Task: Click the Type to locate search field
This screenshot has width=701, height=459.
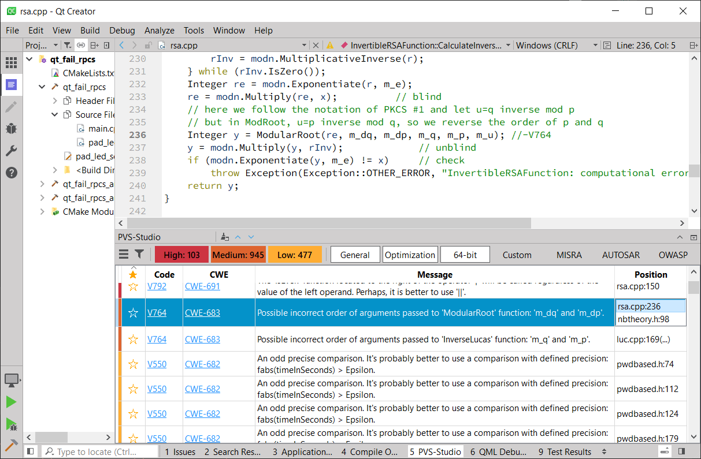Action: tap(101, 452)
